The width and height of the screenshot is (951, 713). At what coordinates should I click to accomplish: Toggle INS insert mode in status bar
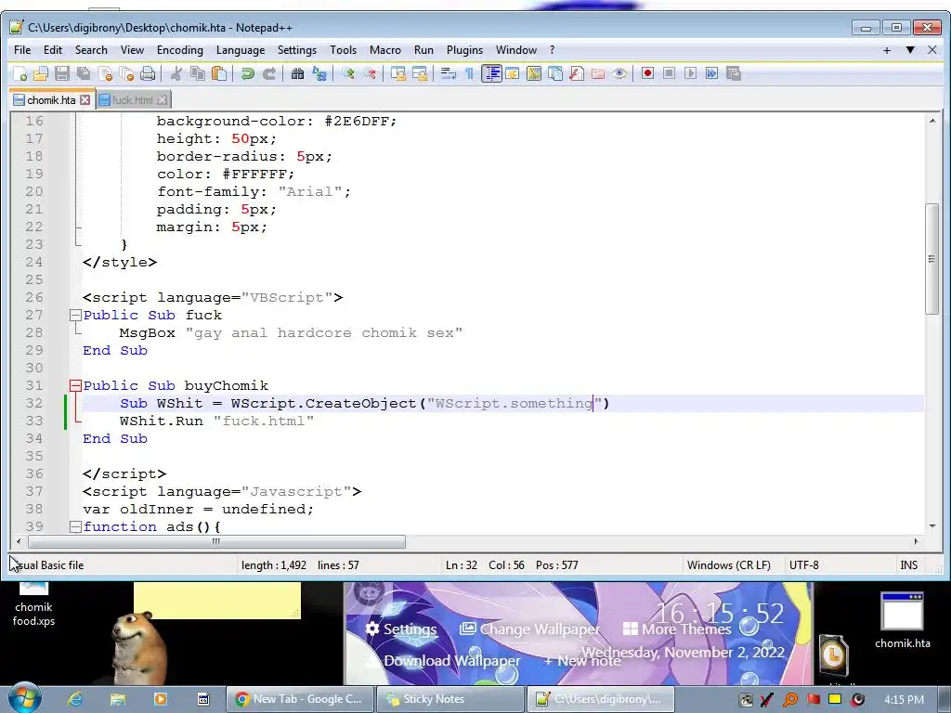coord(908,565)
